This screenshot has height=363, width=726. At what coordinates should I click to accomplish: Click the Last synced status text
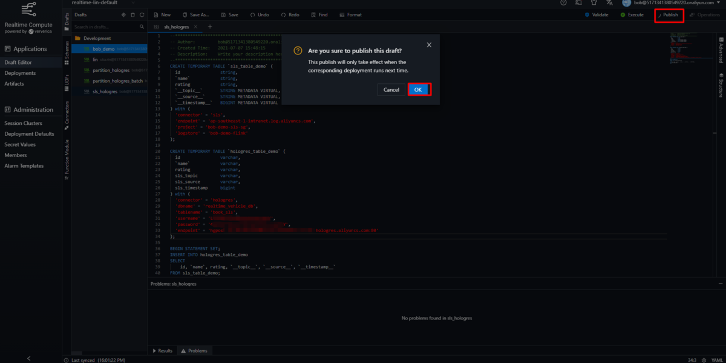pos(95,359)
